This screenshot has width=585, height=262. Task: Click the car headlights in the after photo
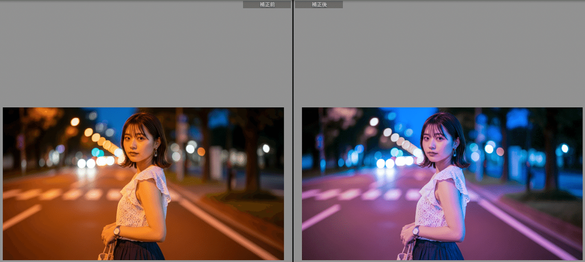point(385,163)
